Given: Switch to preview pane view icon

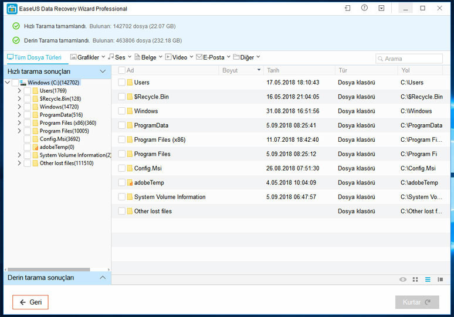Looking at the screenshot, I should pyautogui.click(x=440, y=279).
